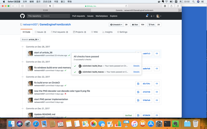
Task: Open the Projects tab
Action: (x=79, y=32)
